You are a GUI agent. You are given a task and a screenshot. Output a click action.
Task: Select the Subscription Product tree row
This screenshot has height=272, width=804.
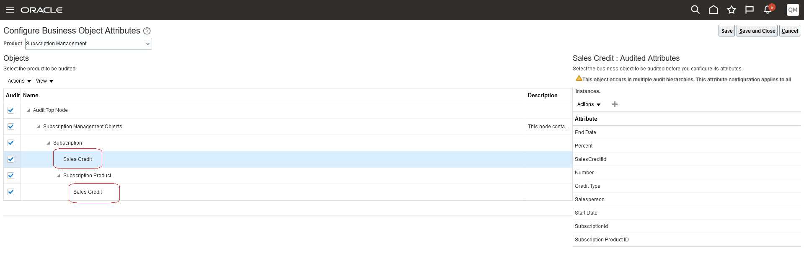(x=87, y=176)
